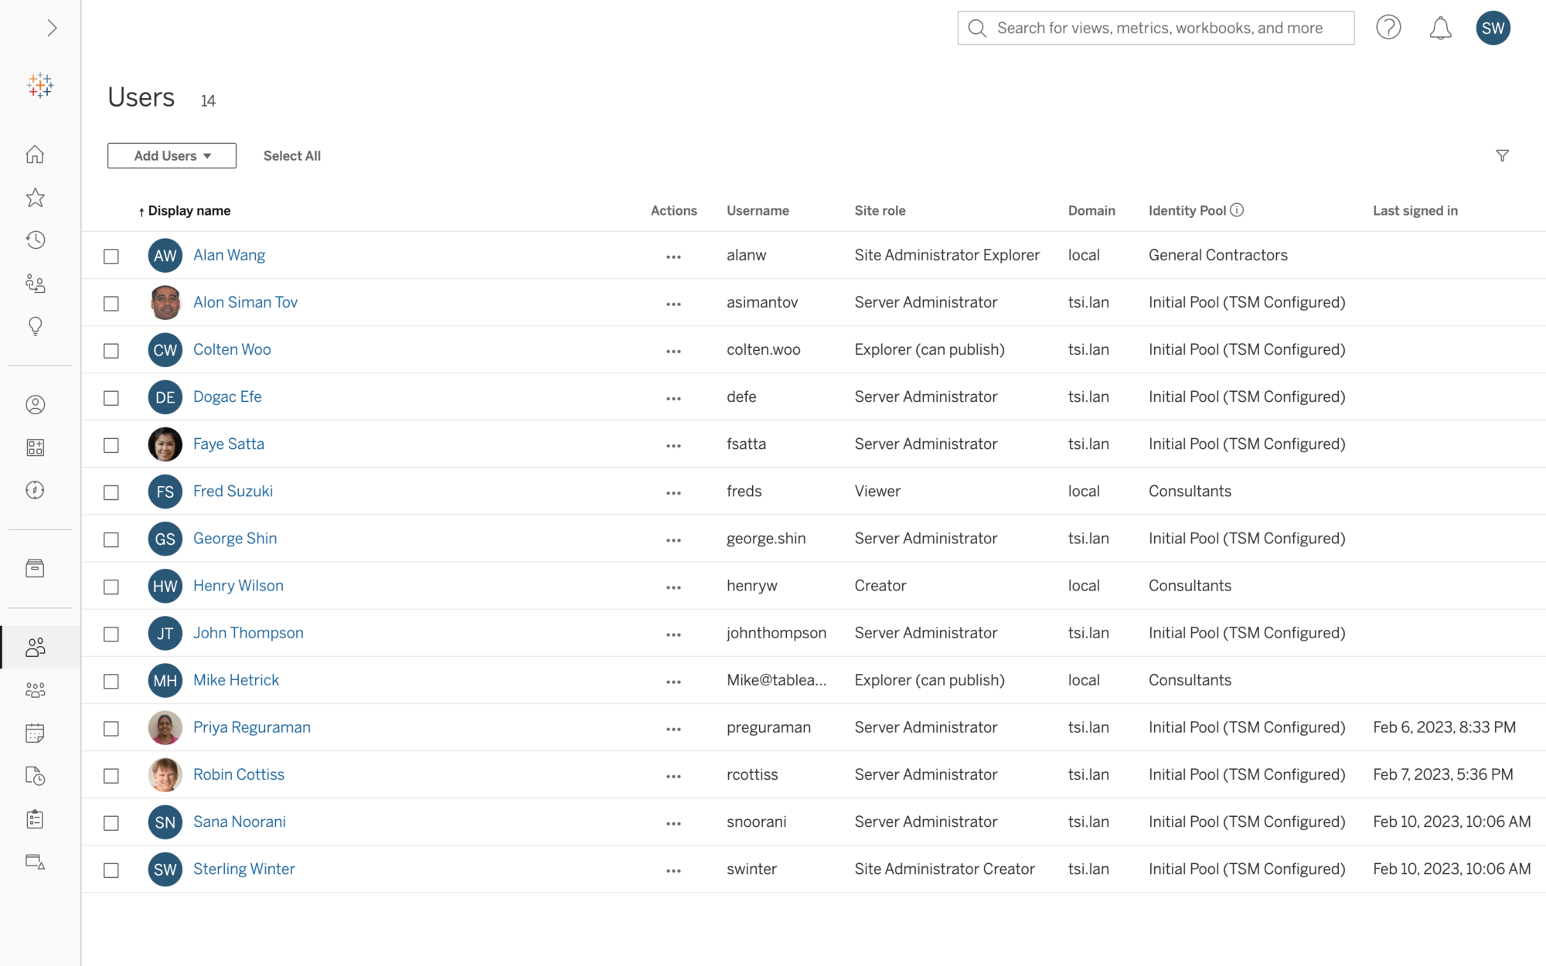Viewport: 1546px width, 966px height.
Task: Open Favorites star icon in the sidebar
Action: coord(36,198)
